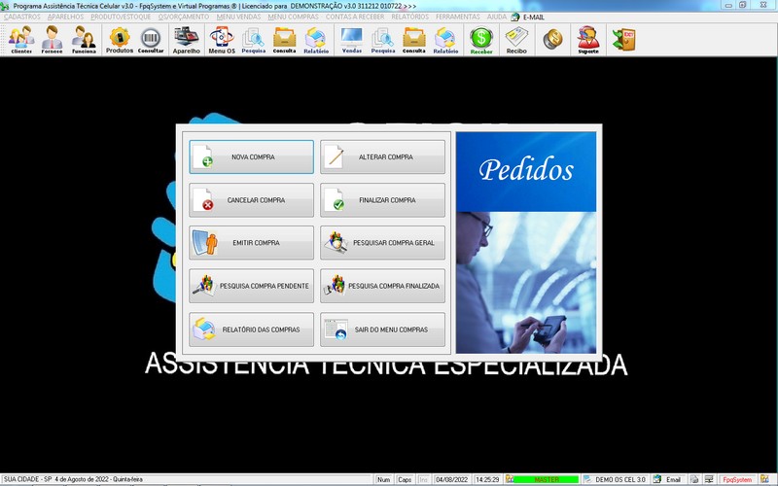Click the Relatório printer icon beside Receber
The image size is (778, 486).
tap(445, 40)
